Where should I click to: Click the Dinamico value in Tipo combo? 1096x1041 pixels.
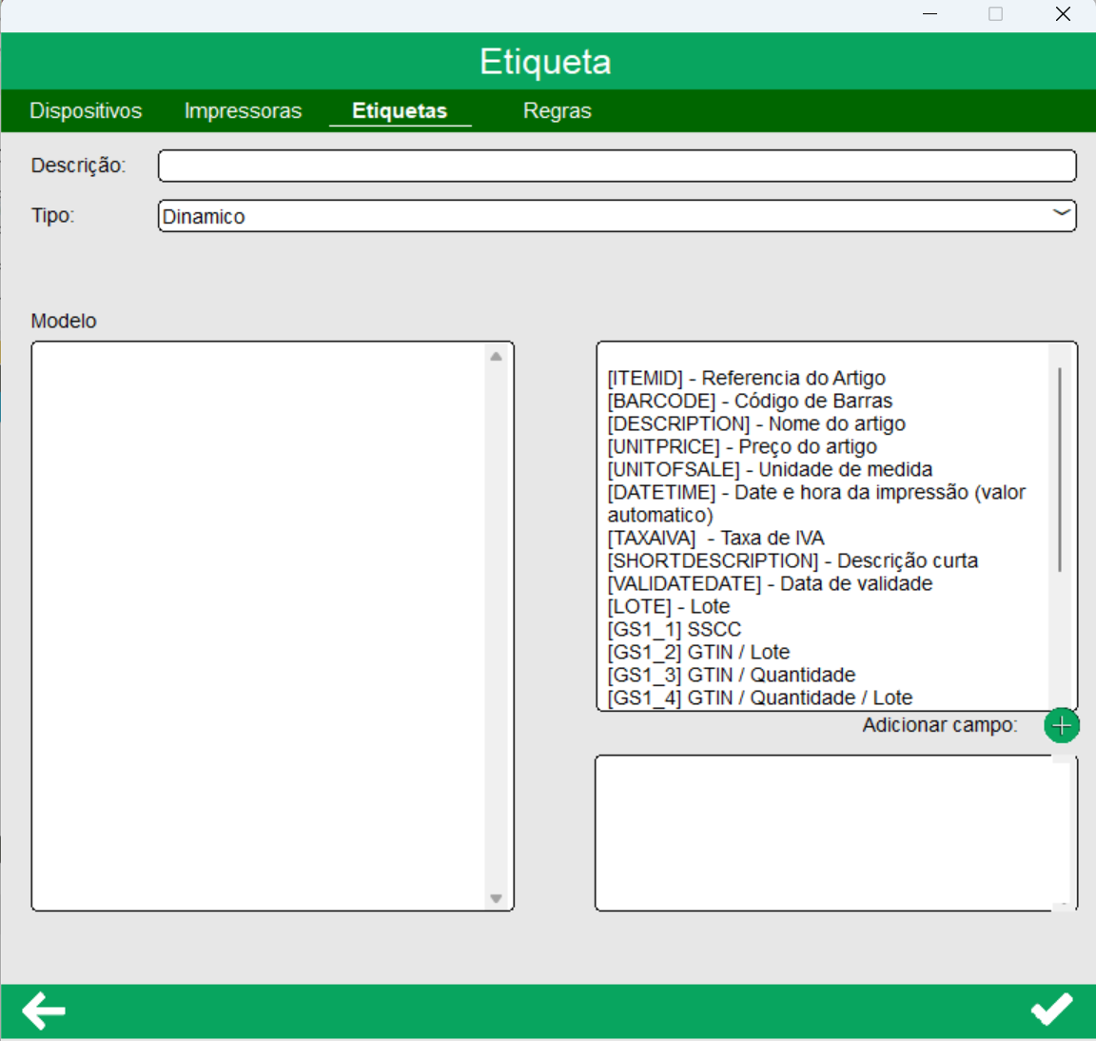(204, 217)
